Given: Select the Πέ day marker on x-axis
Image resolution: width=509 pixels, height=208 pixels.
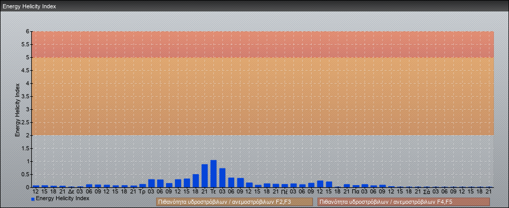Looking at the screenshot, I should click(284, 191).
